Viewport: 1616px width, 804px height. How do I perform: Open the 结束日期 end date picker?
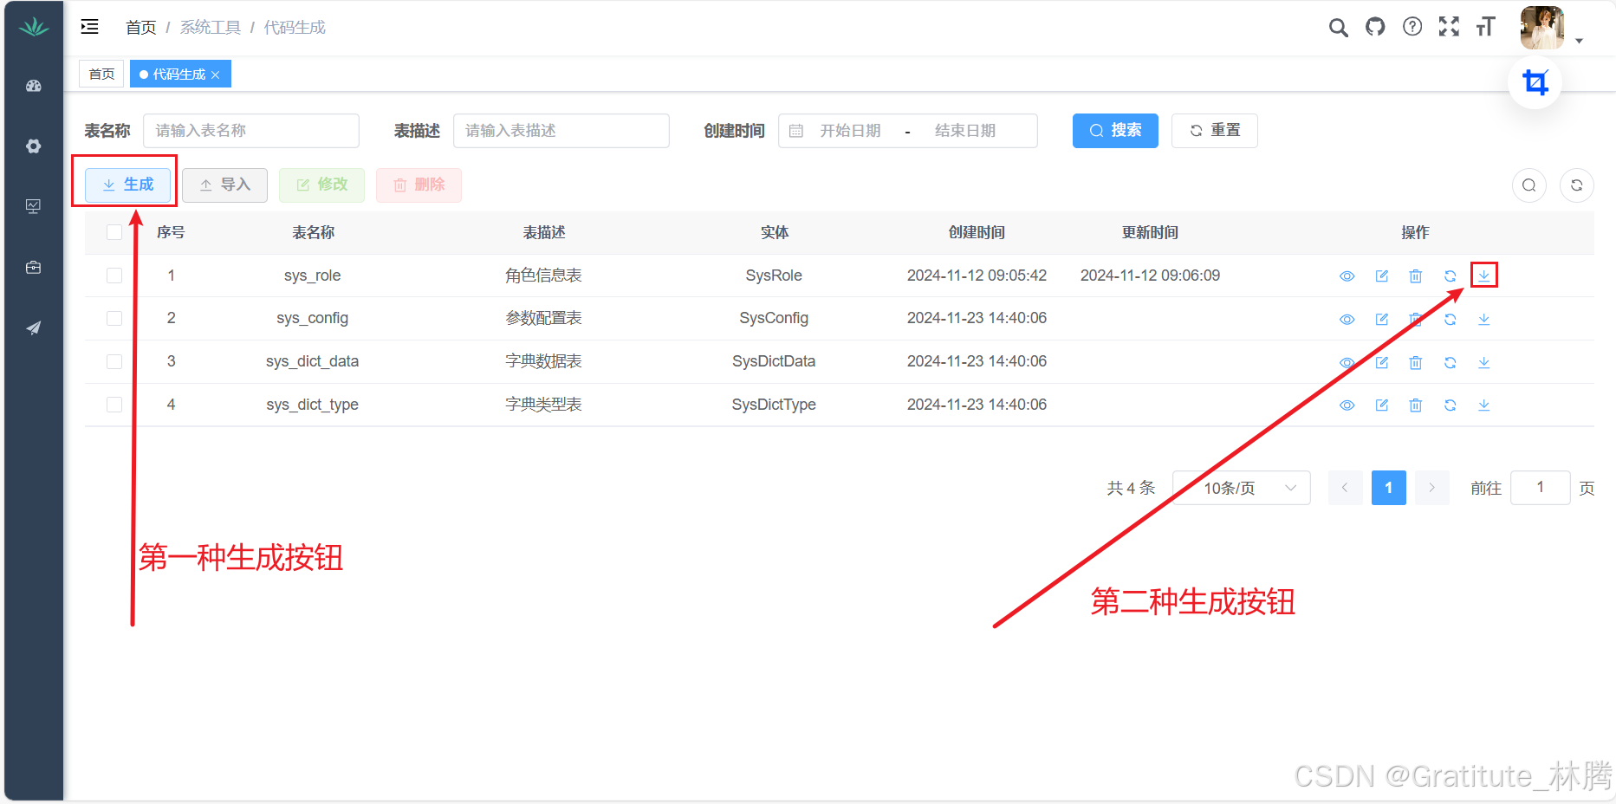click(965, 131)
